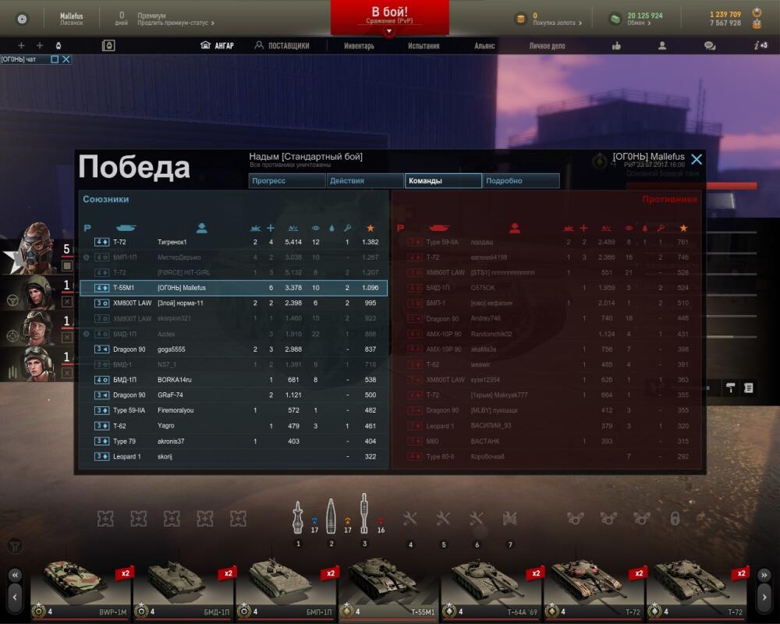Click the gunner crew portrait

(x=38, y=328)
